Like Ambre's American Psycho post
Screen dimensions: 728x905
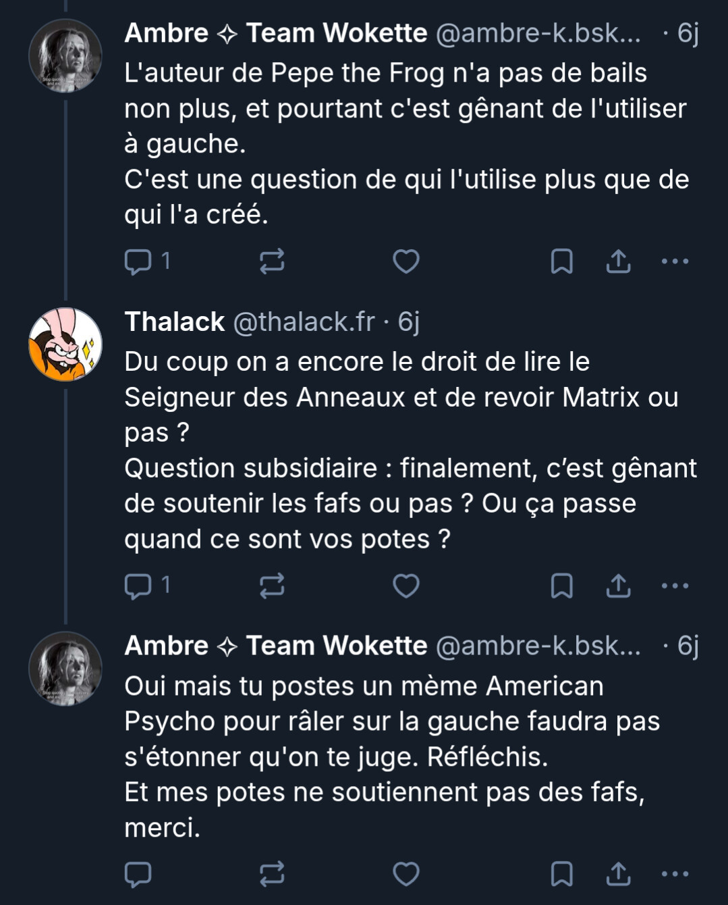pos(406,874)
